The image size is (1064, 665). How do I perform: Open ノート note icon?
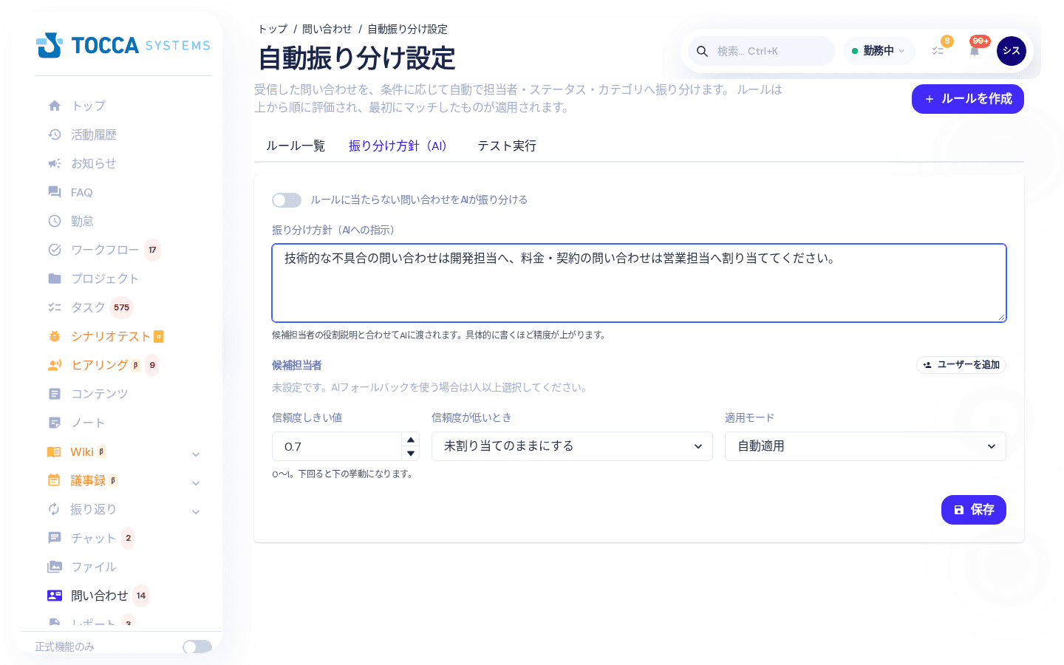[x=55, y=423]
